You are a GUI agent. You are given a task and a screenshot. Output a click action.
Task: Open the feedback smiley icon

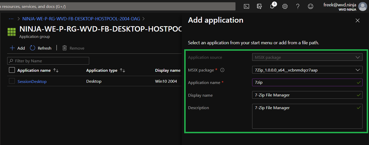click(x=310, y=6)
